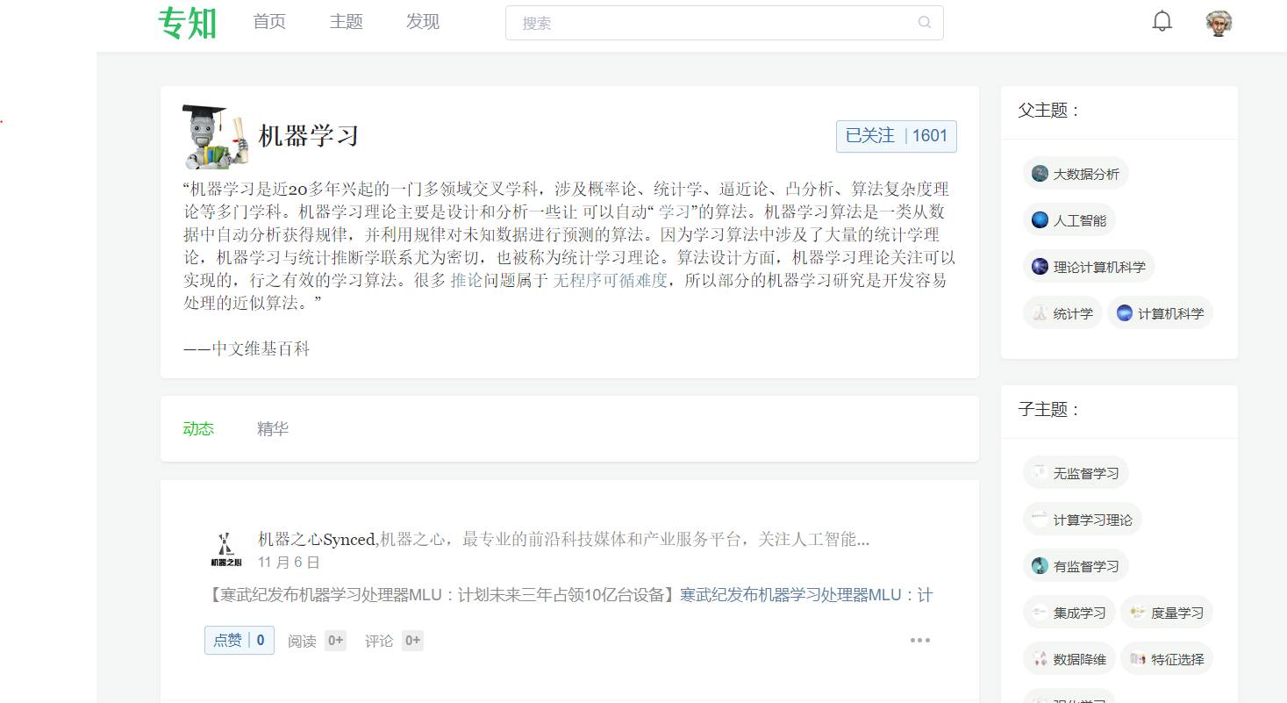The width and height of the screenshot is (1287, 703).
Task: Click the 大数据分析 tag label
Action: click(x=1086, y=174)
